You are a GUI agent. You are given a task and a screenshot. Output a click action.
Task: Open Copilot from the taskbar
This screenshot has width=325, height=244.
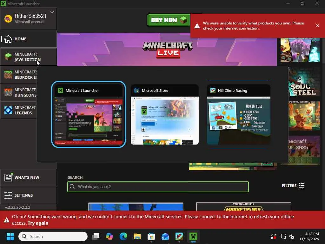point(109,236)
